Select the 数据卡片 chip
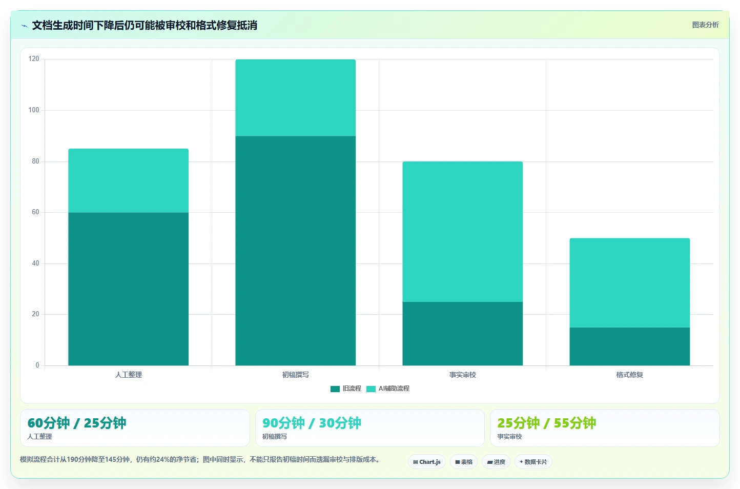Image resolution: width=740 pixels, height=489 pixels. click(533, 462)
